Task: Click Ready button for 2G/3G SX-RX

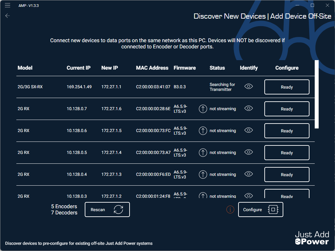Action: click(x=287, y=87)
